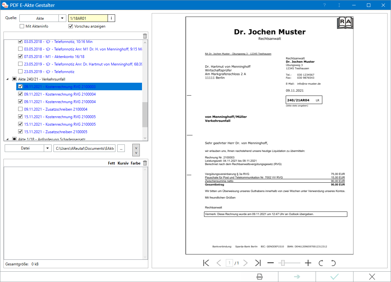391x282 pixels.
Task: Click the document tree scrollbar thumb
Action: pos(145,114)
